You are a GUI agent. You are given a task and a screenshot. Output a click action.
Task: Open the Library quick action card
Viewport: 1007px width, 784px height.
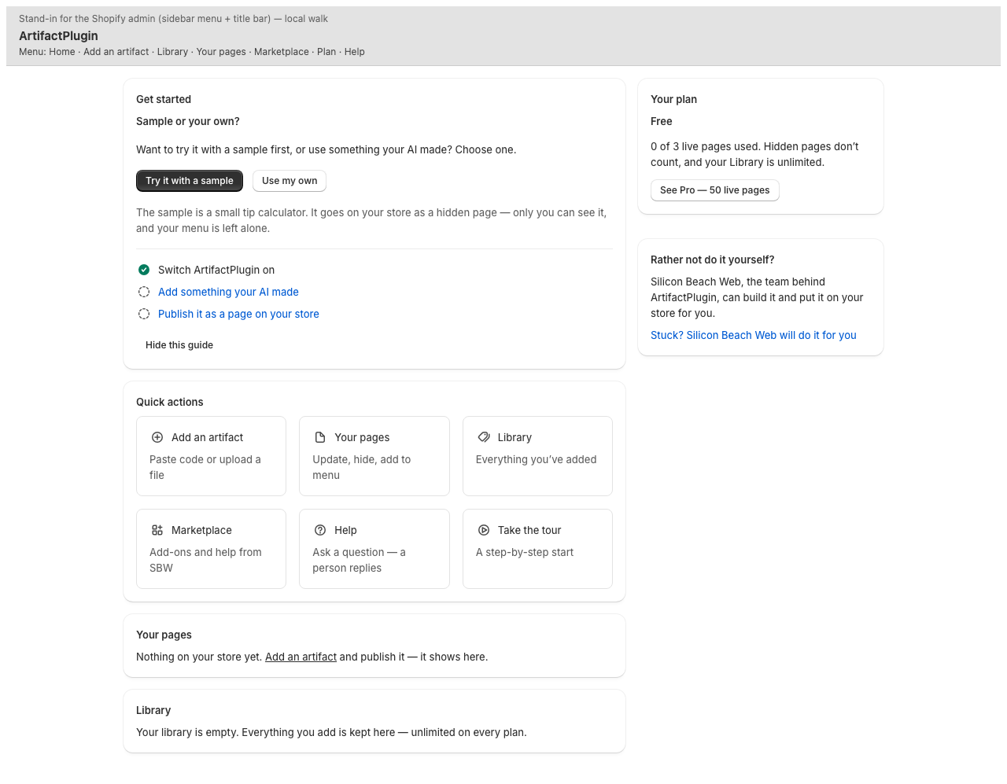[x=537, y=456]
